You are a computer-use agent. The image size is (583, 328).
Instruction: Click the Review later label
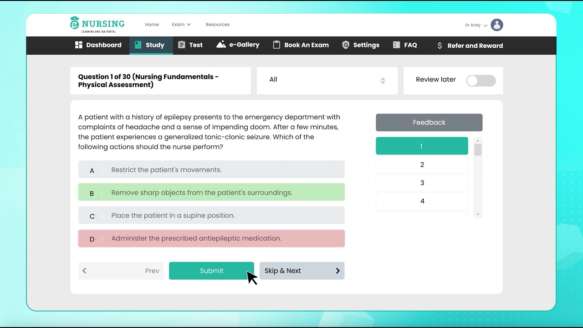pos(436,79)
